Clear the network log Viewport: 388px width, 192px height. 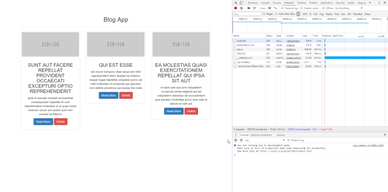click(x=241, y=8)
